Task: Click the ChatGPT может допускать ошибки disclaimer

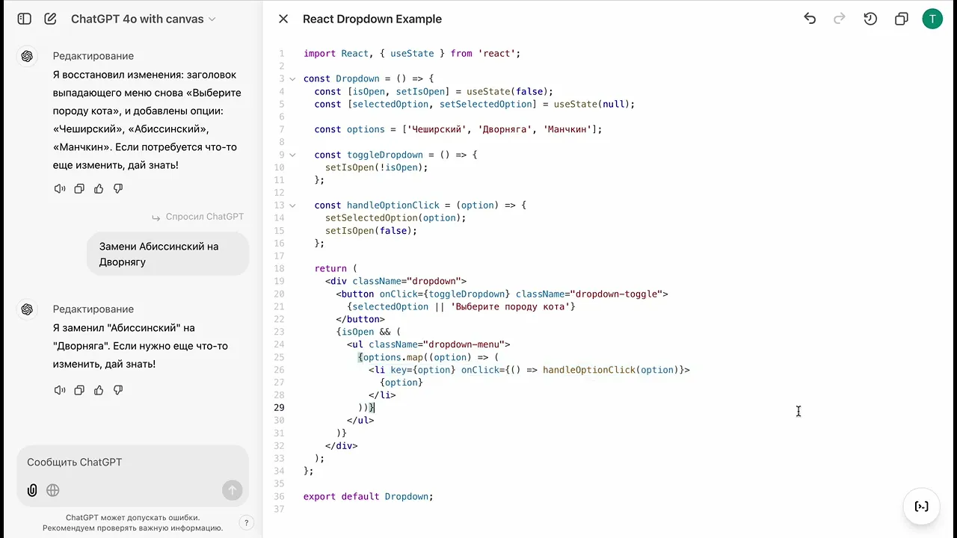Action: point(133,522)
